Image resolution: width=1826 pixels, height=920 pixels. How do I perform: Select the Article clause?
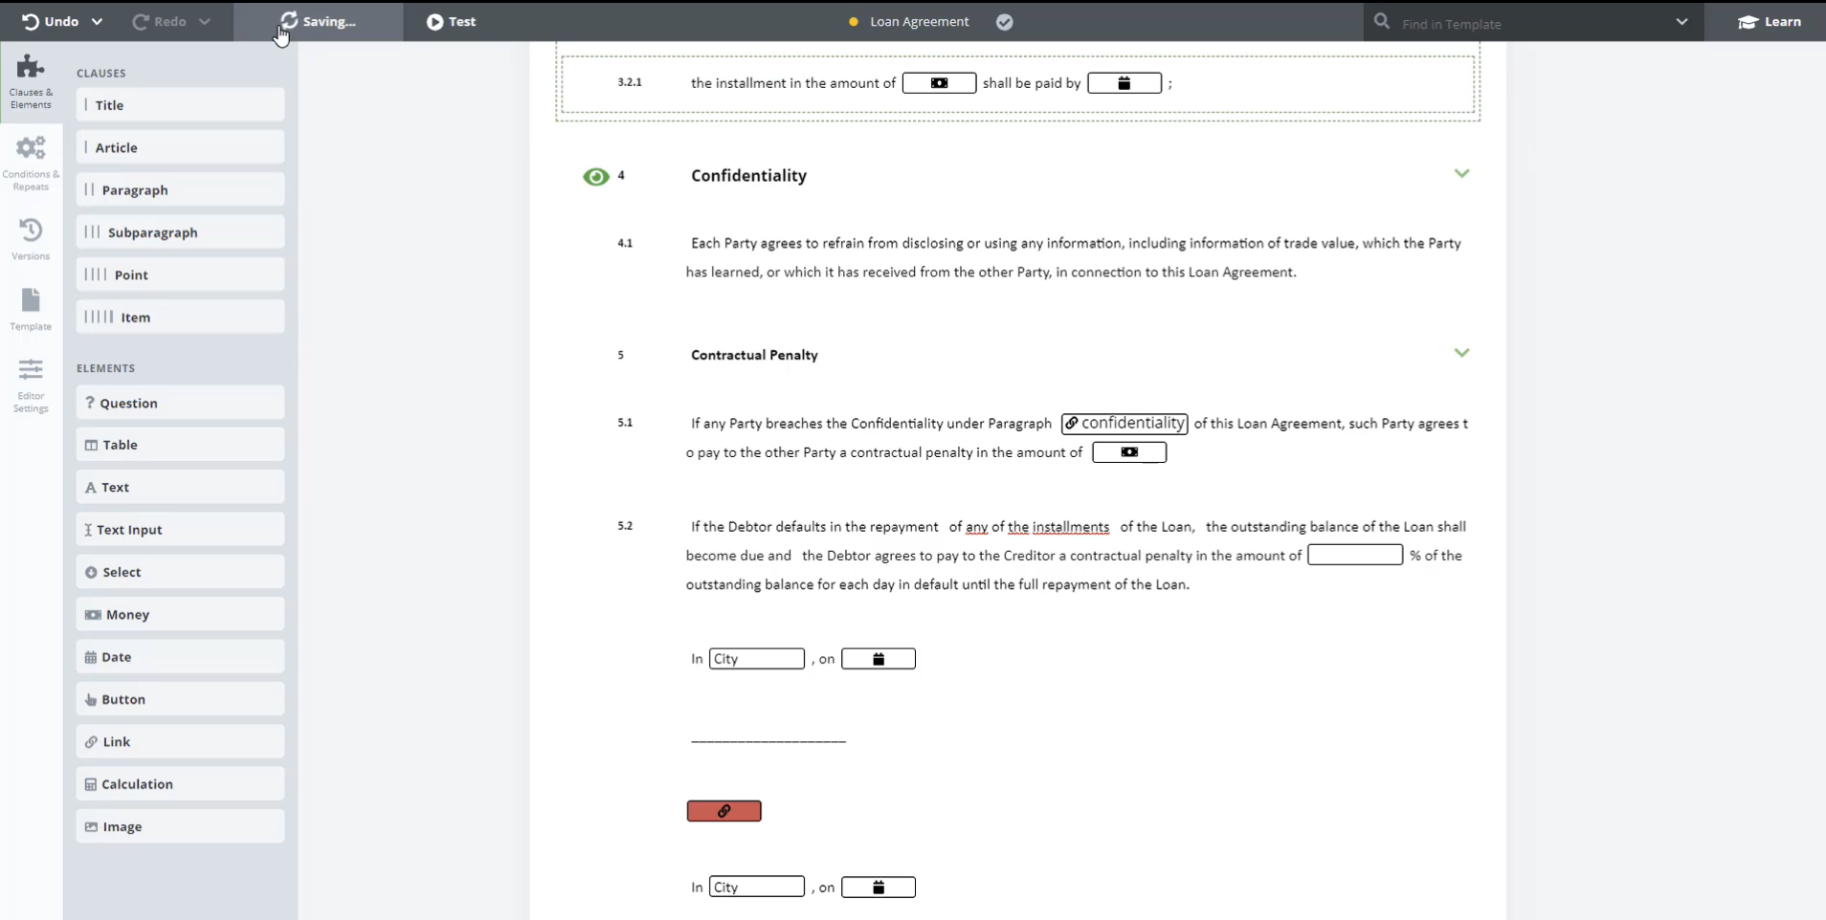[x=180, y=147]
